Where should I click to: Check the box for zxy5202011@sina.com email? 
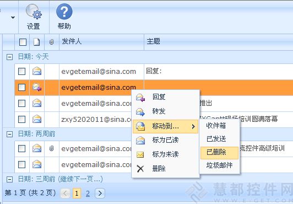click(x=22, y=119)
